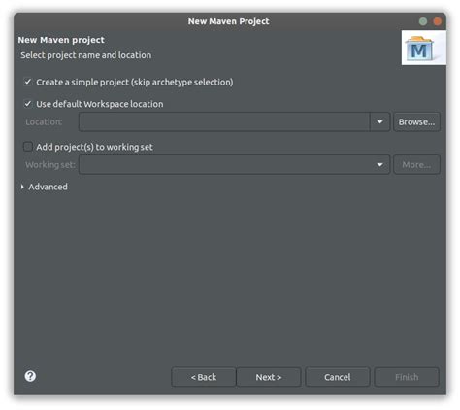Click the 'New Maven project' heading
The width and height of the screenshot is (460, 410).
tap(61, 40)
